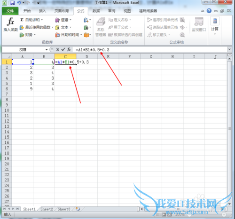Viewport: 235px width, 219px height.
Task: Confirm formula entry with the checkmark button
Action: coord(63,49)
